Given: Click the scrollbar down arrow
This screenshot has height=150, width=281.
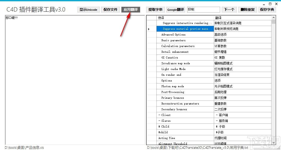Looking at the screenshot, I should pos(274,143).
